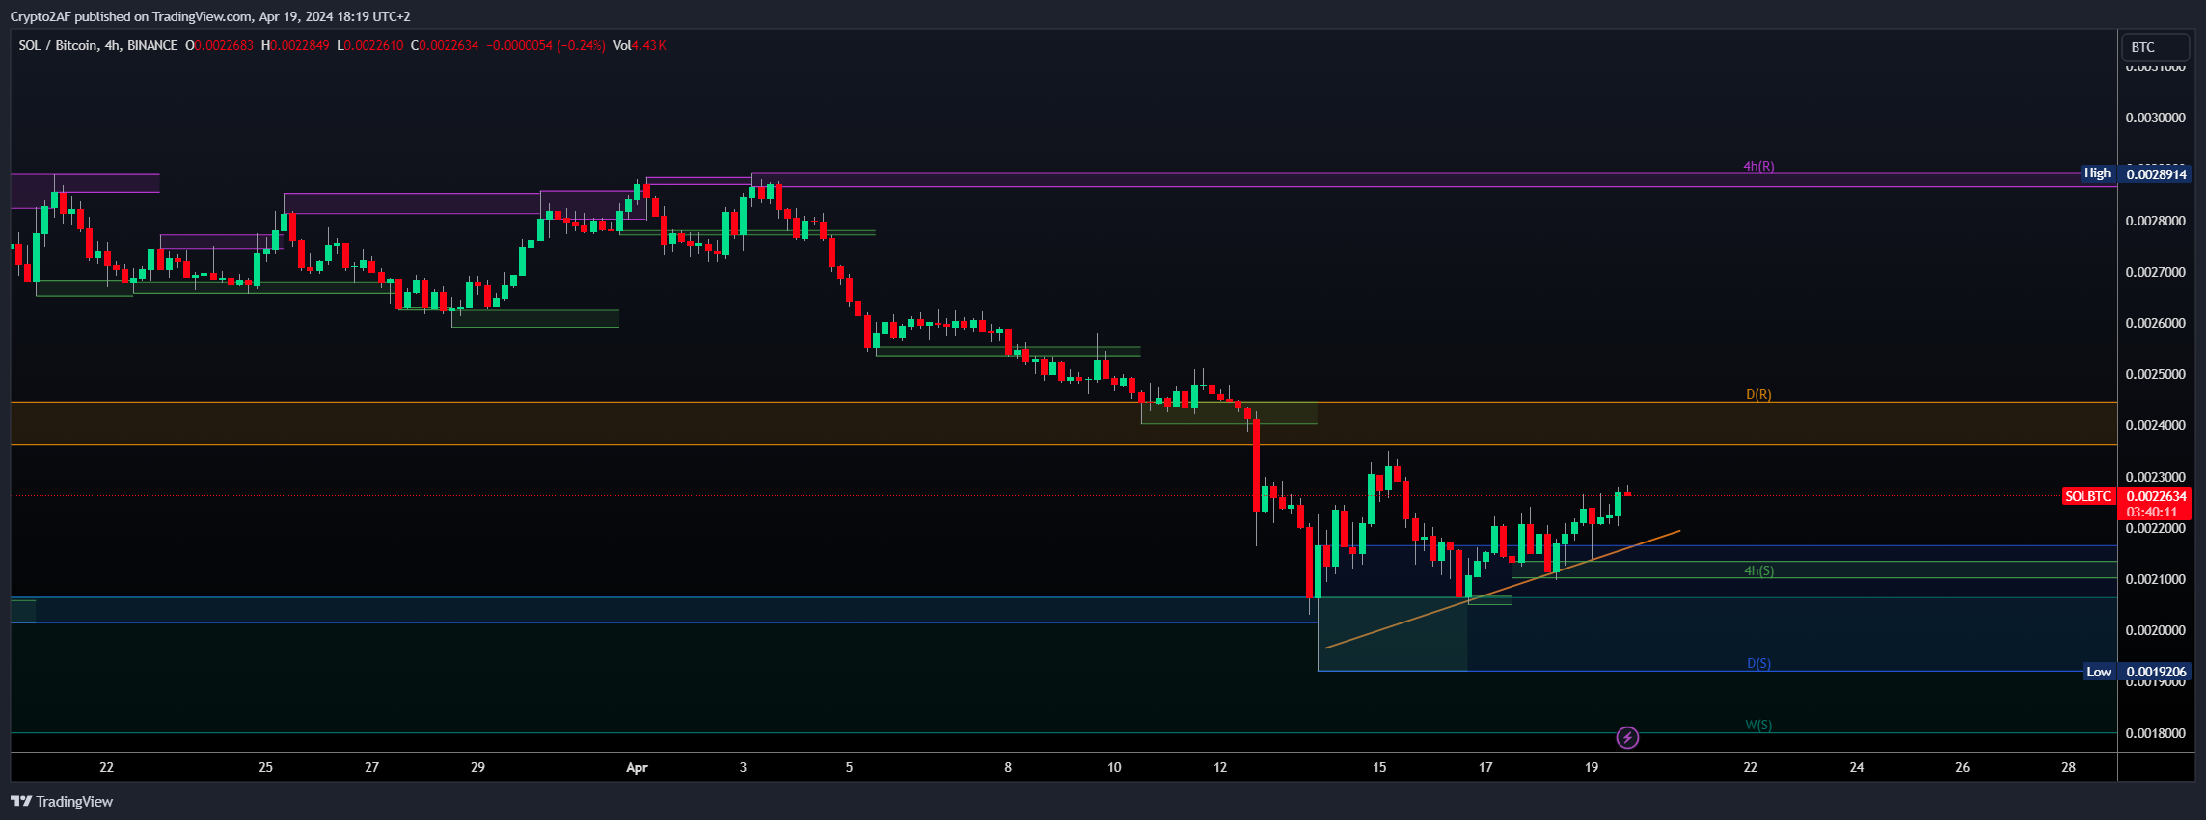Select the D(S) daily support label

click(x=1758, y=663)
